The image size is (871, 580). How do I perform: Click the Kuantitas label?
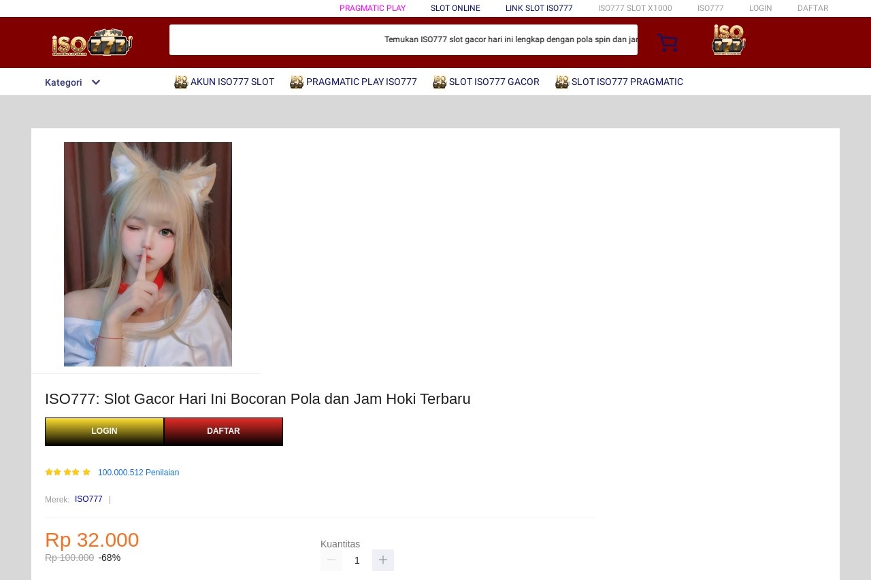coord(340,544)
